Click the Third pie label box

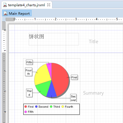pyautogui.click(x=29, y=93)
